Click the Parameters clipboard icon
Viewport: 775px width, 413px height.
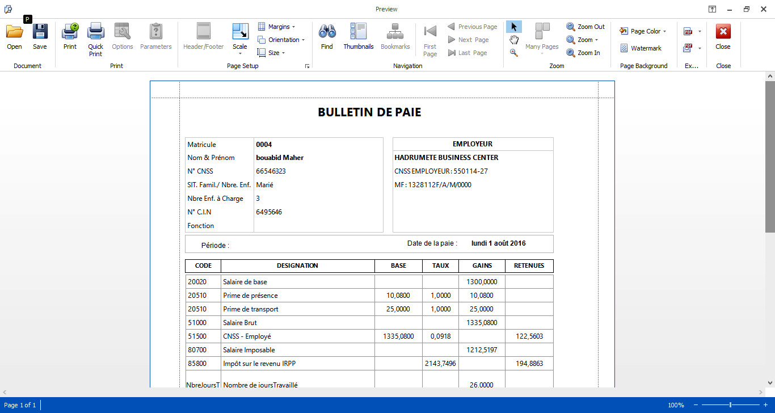[155, 37]
